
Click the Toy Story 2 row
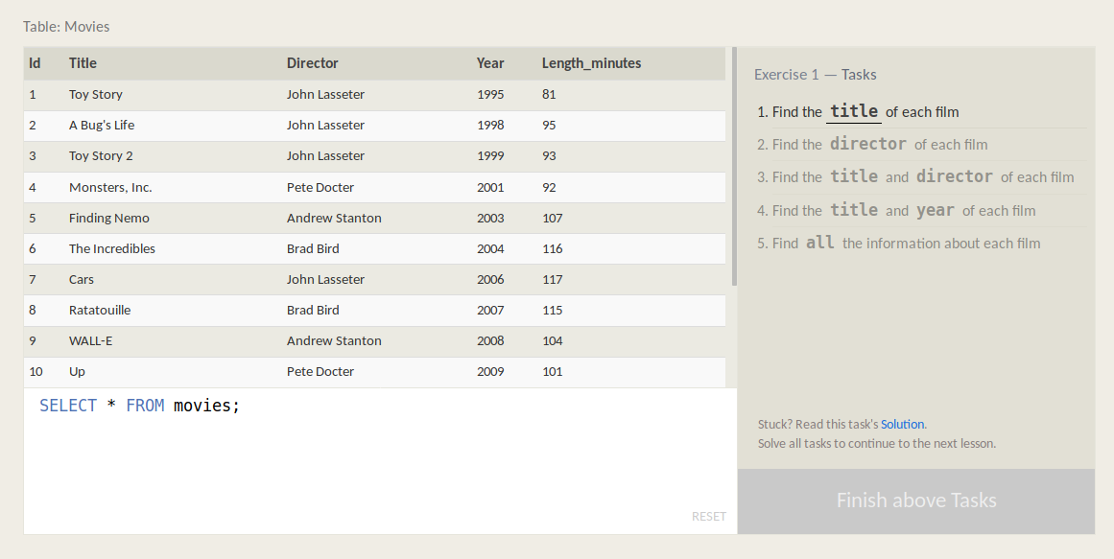pyautogui.click(x=374, y=156)
